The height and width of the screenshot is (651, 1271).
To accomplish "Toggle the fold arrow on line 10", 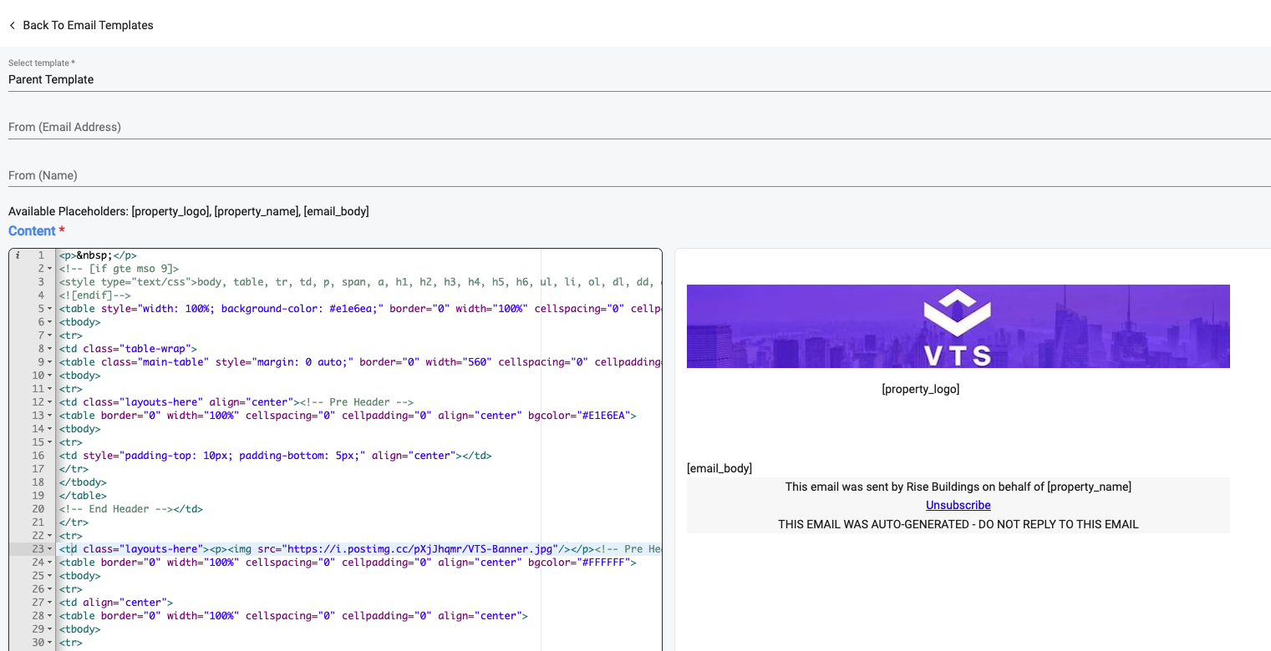I will [50, 376].
